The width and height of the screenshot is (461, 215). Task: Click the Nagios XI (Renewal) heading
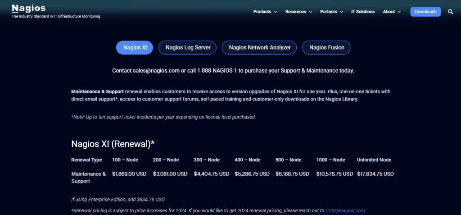[113, 144]
